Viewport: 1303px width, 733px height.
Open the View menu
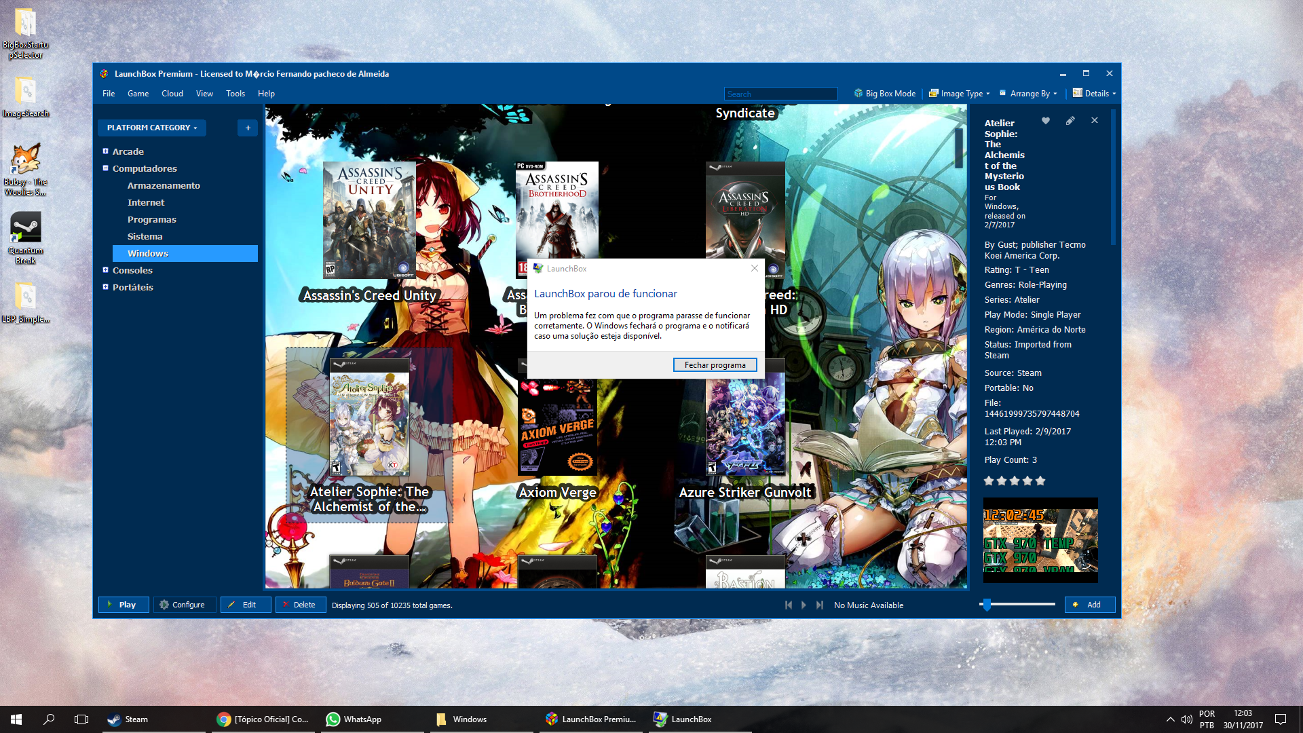(204, 94)
